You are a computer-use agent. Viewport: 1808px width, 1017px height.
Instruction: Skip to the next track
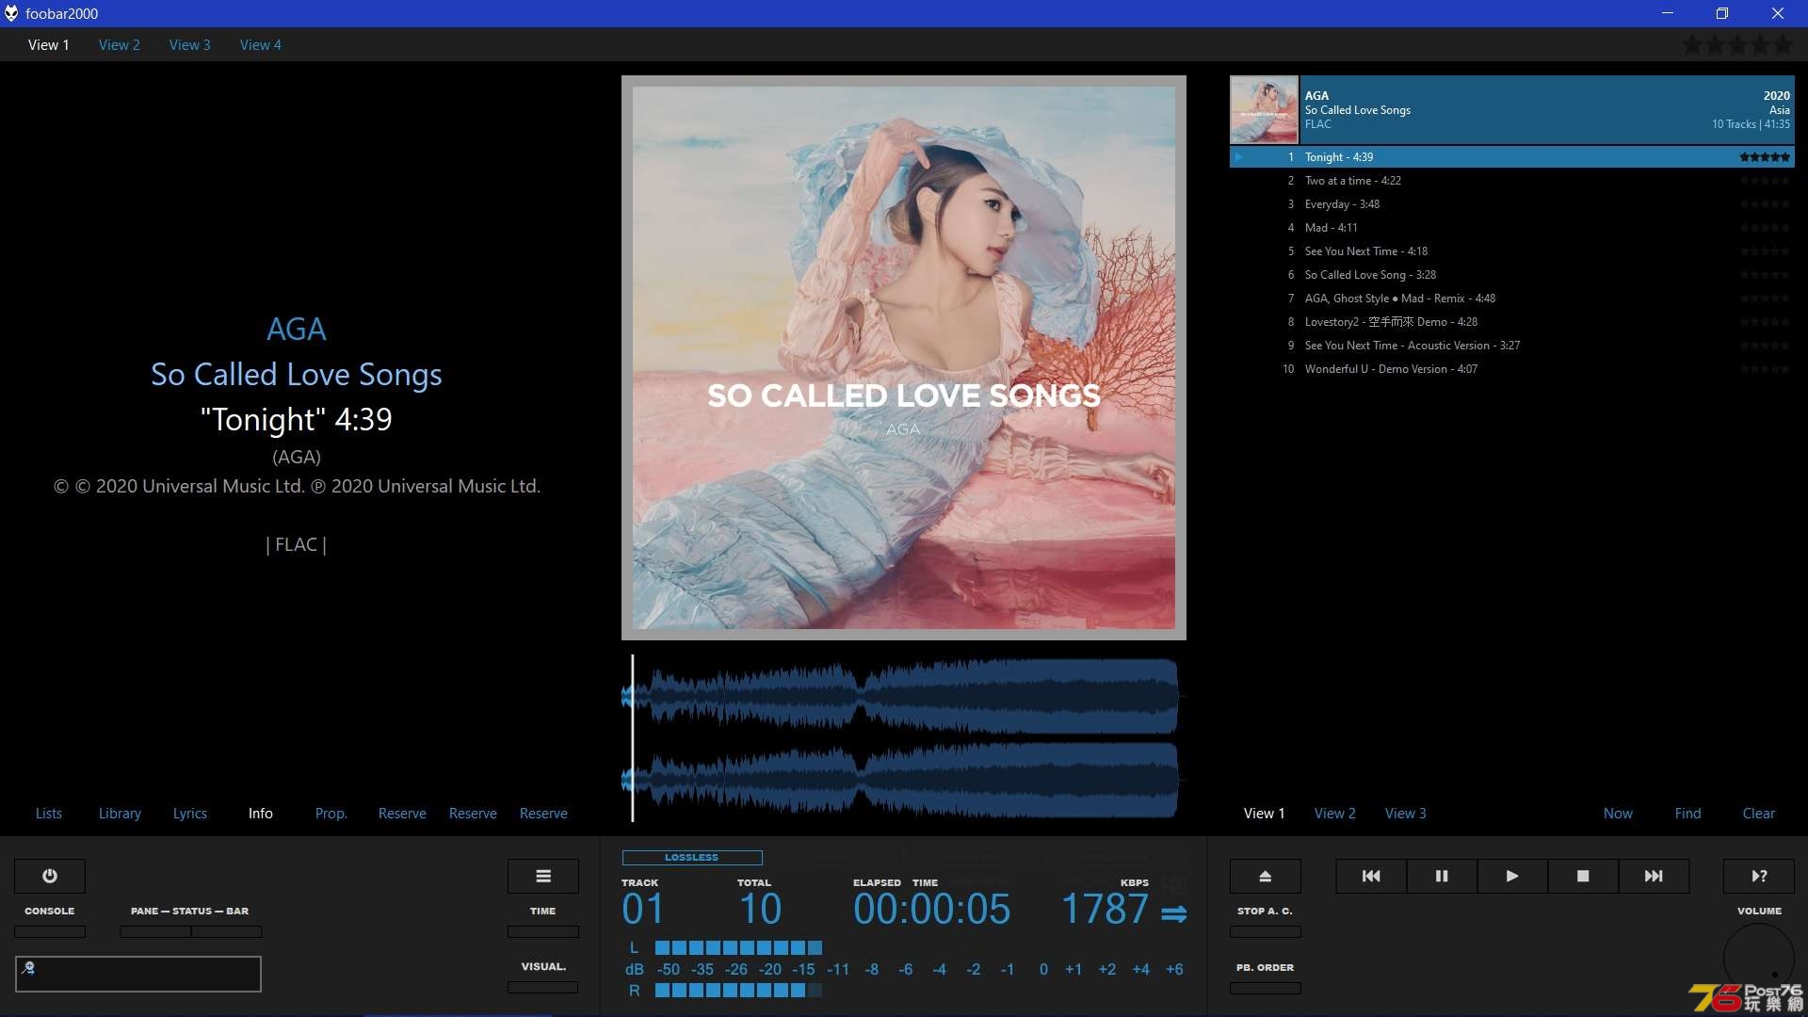tap(1654, 876)
